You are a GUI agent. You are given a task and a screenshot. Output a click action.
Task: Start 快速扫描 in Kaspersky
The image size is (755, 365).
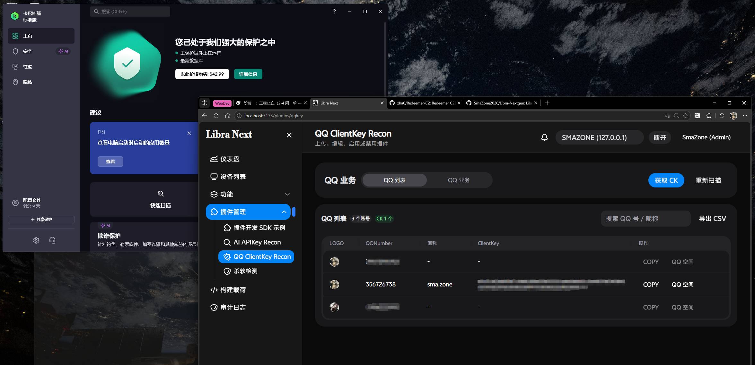coord(161,199)
